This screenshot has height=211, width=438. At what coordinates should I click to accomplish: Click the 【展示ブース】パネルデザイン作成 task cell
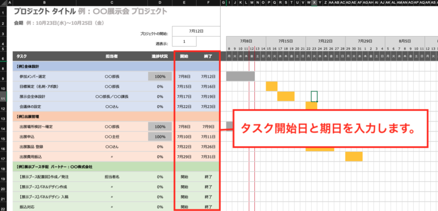[x=44, y=187]
